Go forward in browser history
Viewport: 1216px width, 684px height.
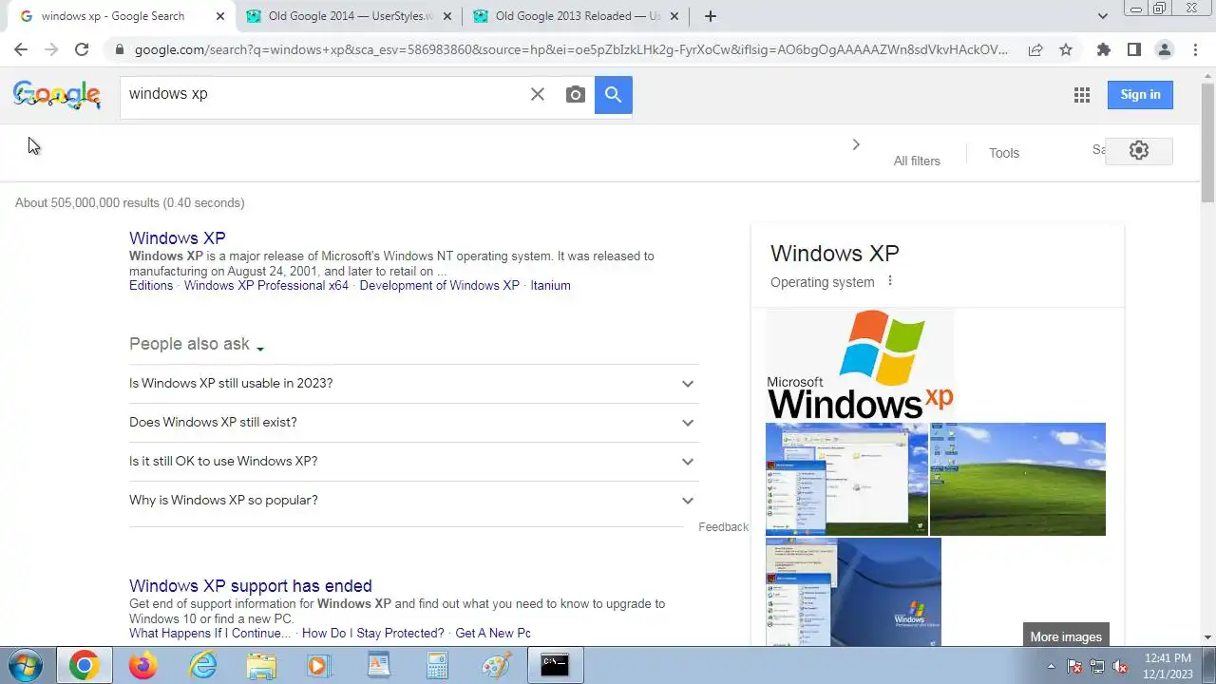coord(51,49)
